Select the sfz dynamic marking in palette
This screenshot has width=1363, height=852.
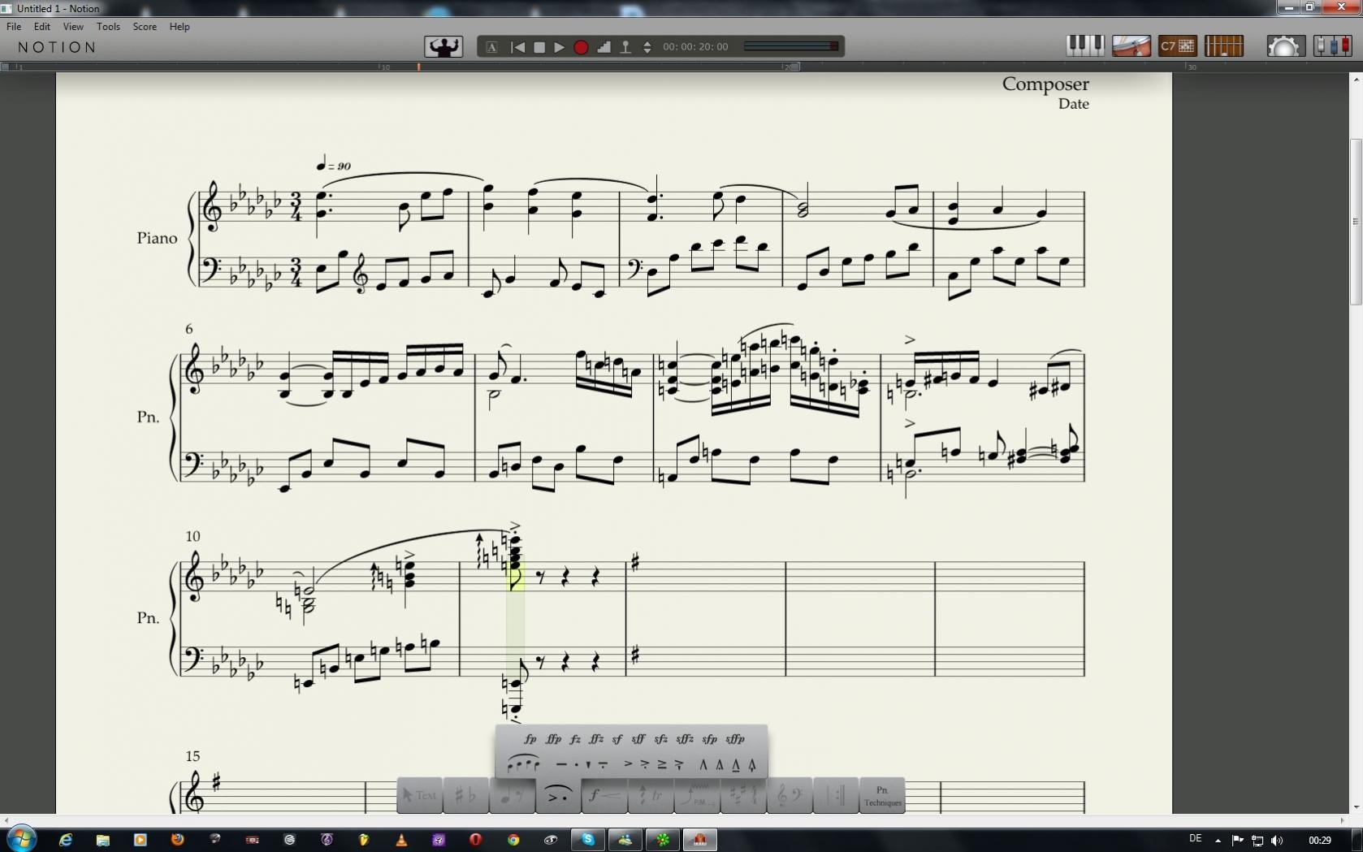[661, 739]
